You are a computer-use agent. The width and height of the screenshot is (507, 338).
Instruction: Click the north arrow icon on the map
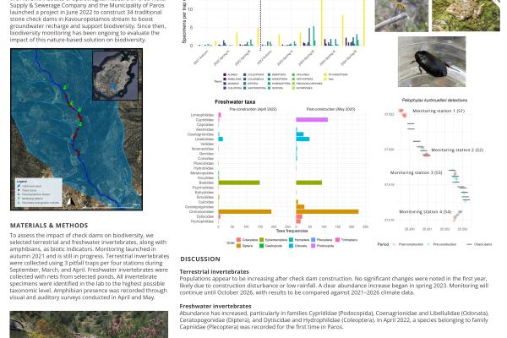(70, 201)
